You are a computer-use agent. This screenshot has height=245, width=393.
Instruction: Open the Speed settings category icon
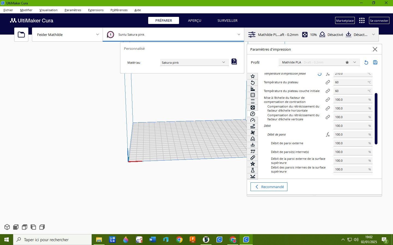click(253, 120)
